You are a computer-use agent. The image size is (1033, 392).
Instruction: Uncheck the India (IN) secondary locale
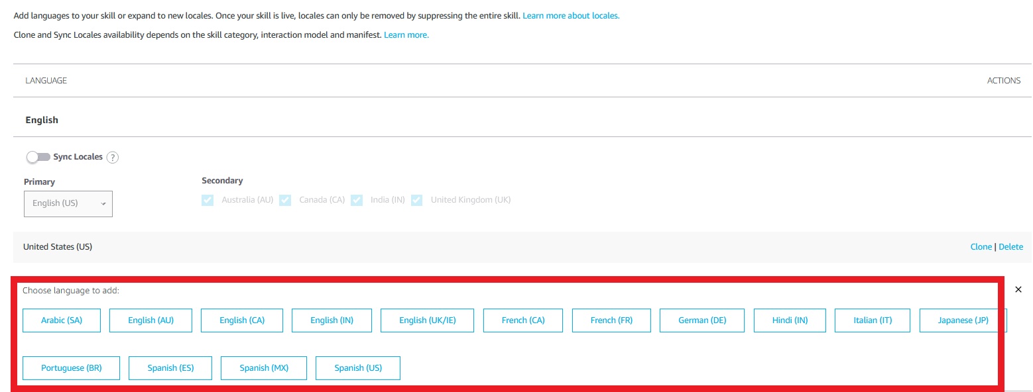pos(357,199)
